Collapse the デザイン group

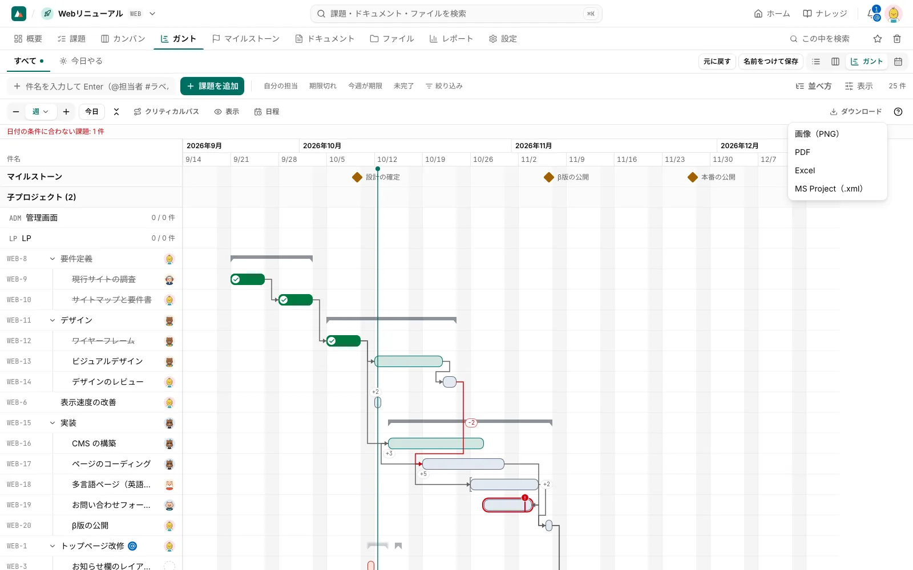[52, 320]
